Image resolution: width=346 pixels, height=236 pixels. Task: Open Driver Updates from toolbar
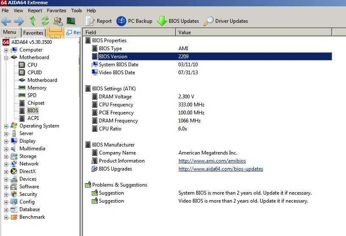pyautogui.click(x=225, y=21)
